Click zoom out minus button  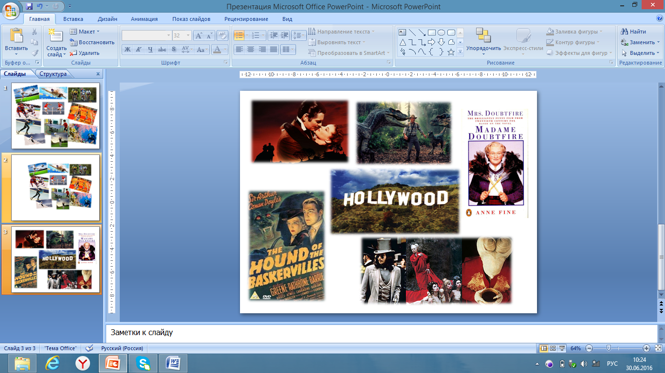click(x=589, y=348)
